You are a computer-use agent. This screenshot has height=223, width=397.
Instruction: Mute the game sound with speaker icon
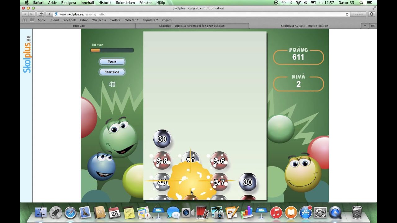pyautogui.click(x=112, y=84)
